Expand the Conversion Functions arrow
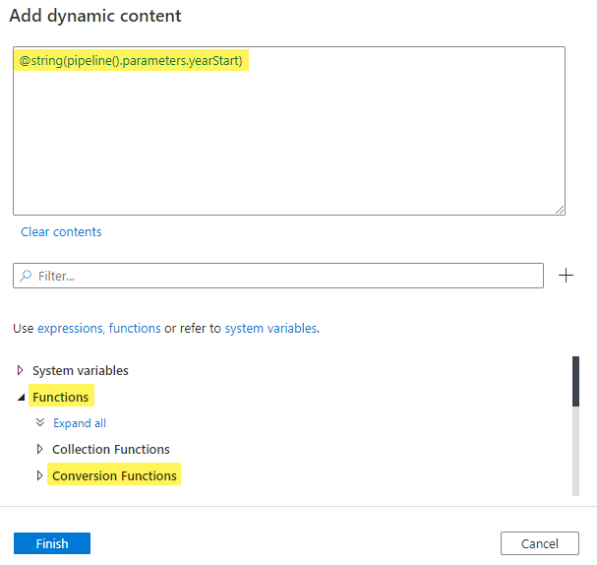Viewport: 597px width, 565px height. [x=40, y=476]
